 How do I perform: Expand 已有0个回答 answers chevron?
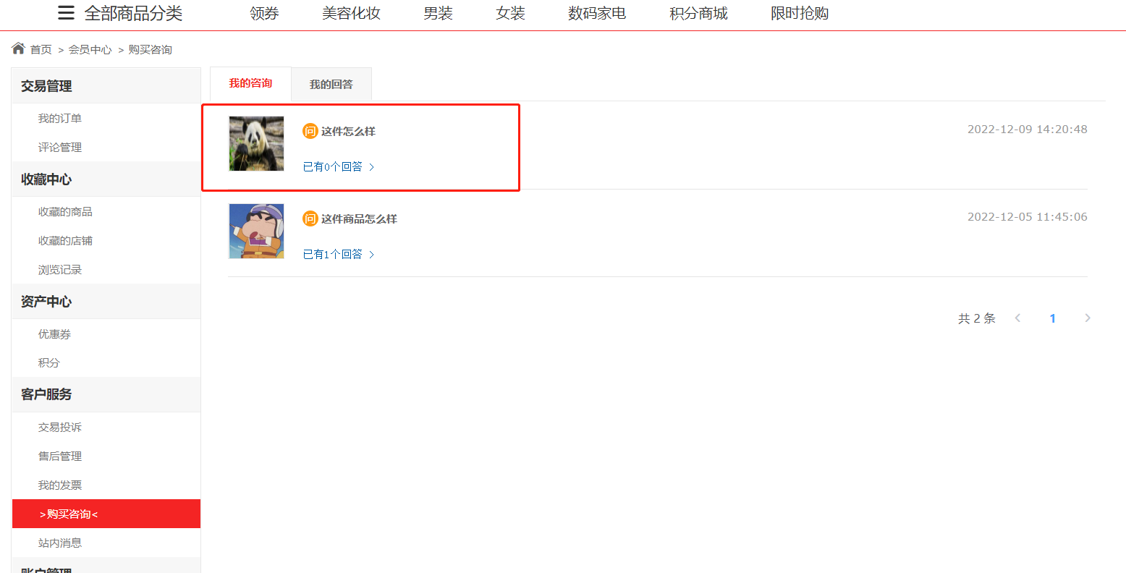372,167
